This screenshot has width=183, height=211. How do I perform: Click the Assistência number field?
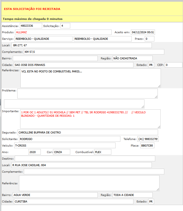(31, 26)
